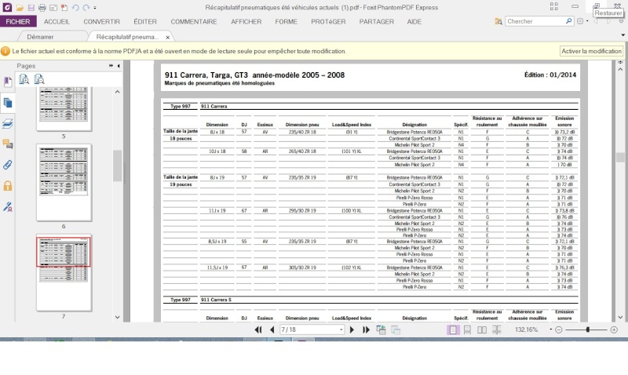Select the FORME ribbon tab

tap(287, 22)
